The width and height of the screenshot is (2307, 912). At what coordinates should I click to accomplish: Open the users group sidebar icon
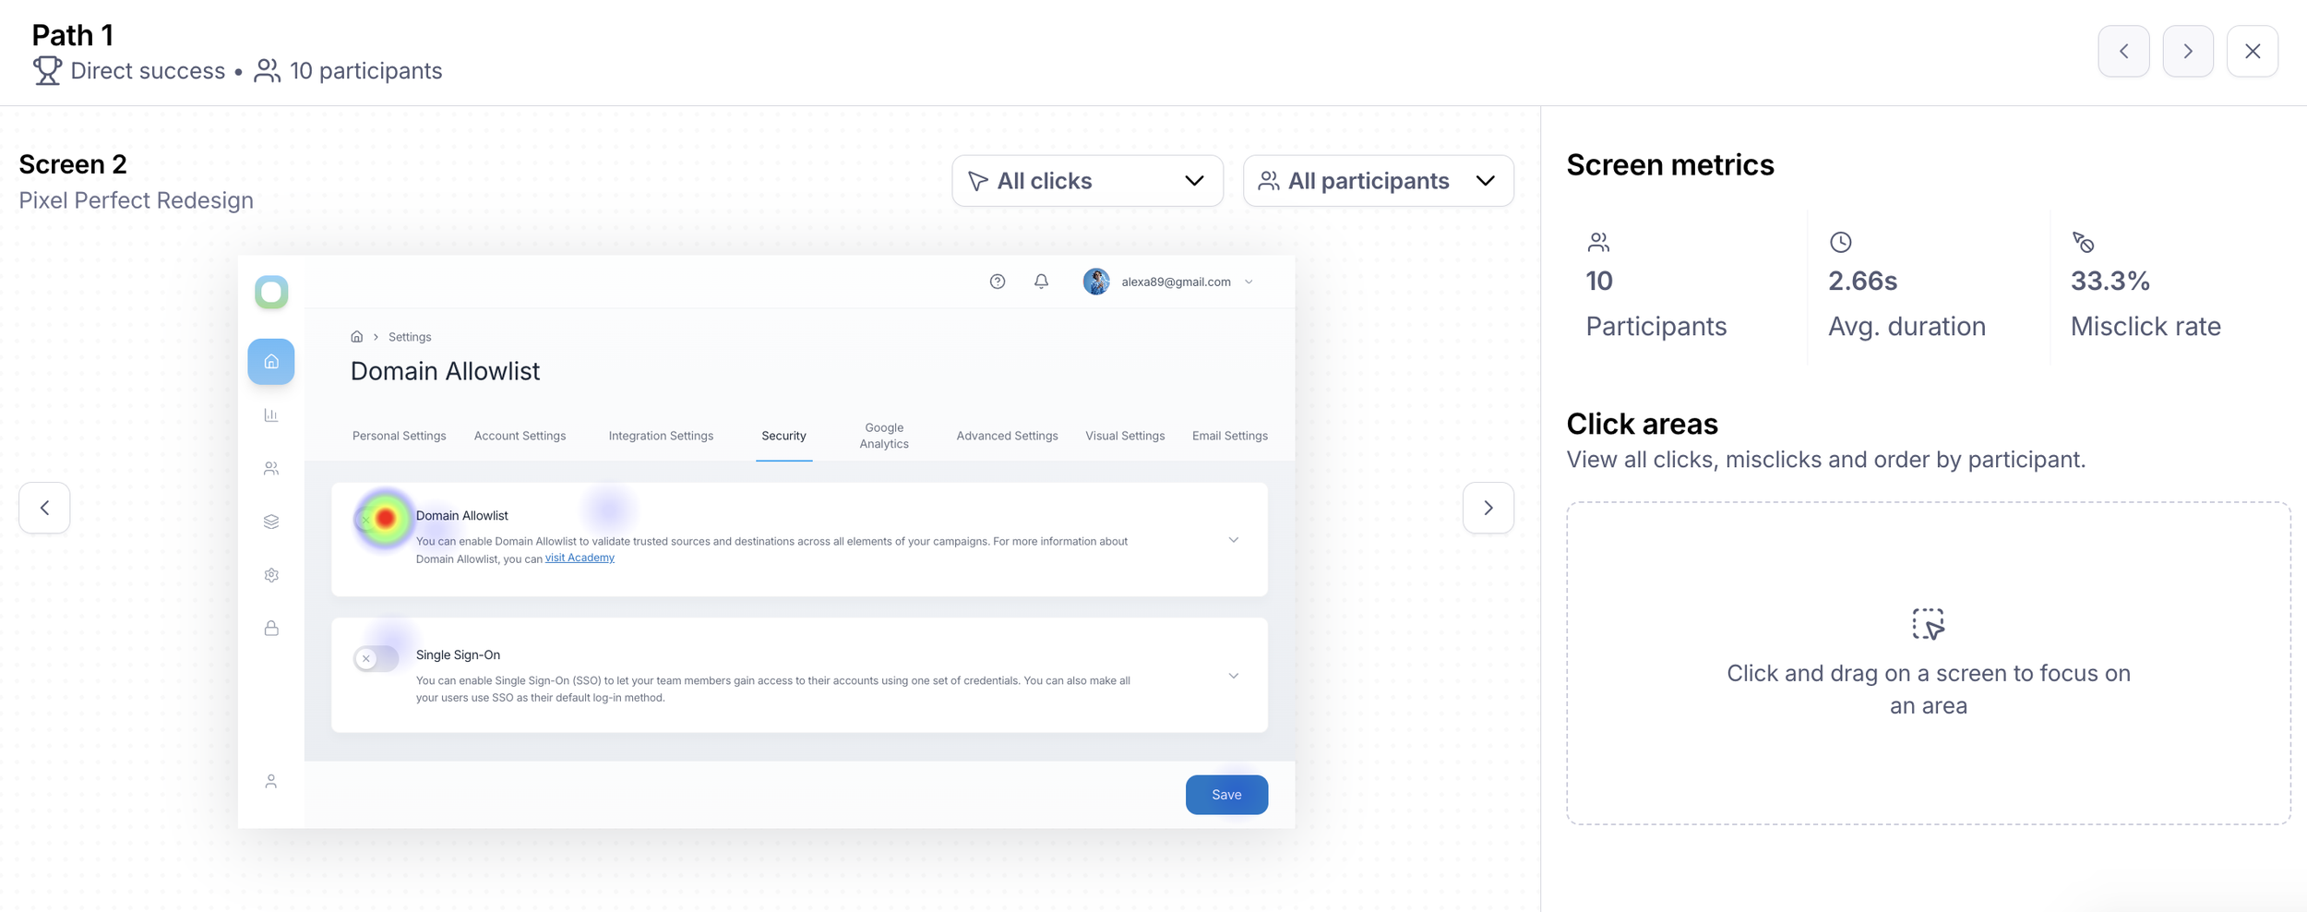click(x=271, y=469)
